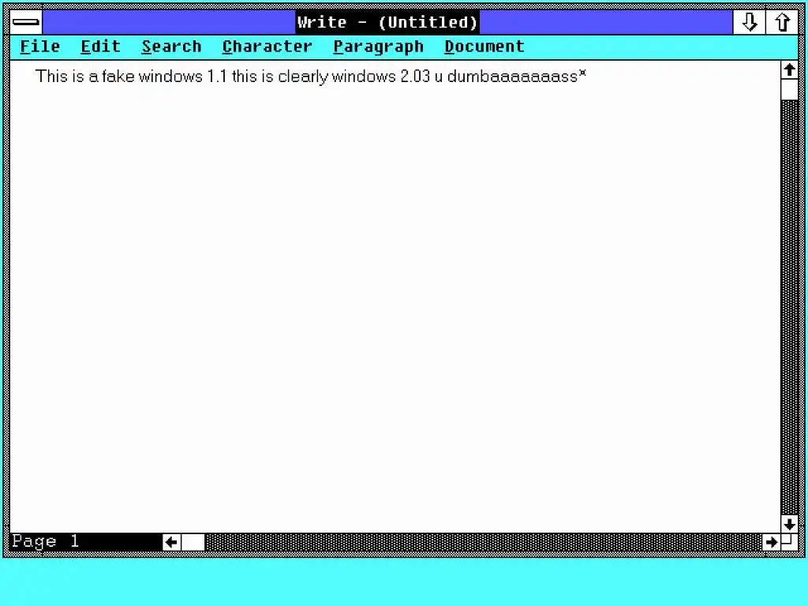Click the vertical scrollbar thumb box
The image size is (808, 606).
coord(789,90)
